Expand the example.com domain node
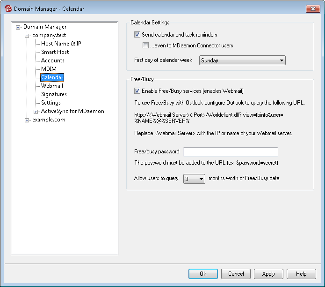The width and height of the screenshot is (325, 287). (27, 120)
